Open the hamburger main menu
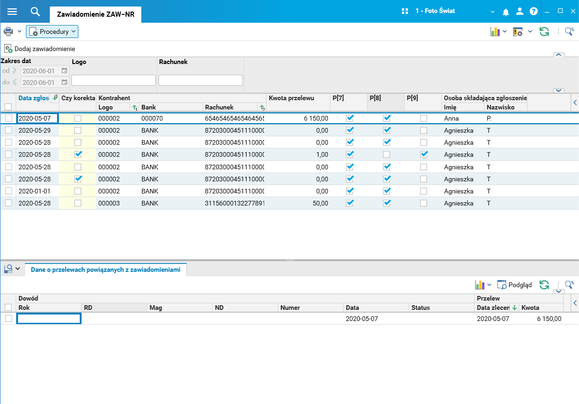579x404 pixels. tap(12, 11)
